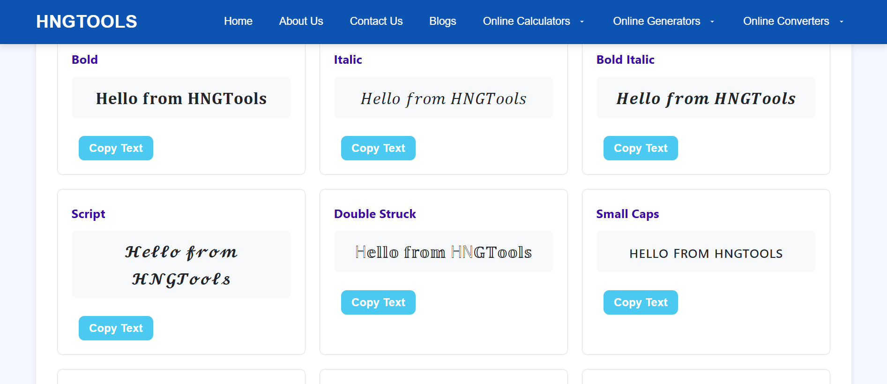Copy the Double Struck styled text
Screen dimensions: 887x384
(378, 302)
